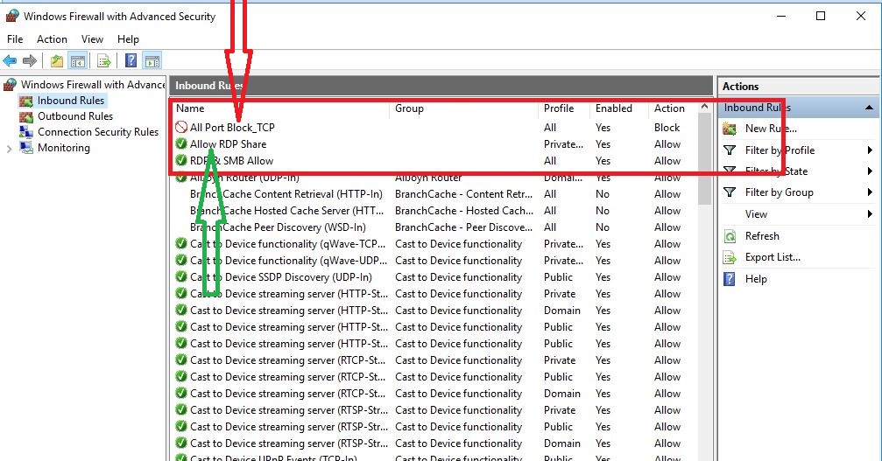Click Help in Actions pane

point(756,279)
